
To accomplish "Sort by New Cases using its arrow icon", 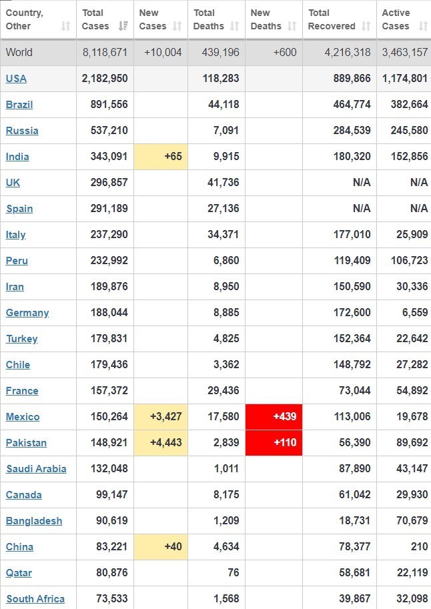I will coord(177,27).
